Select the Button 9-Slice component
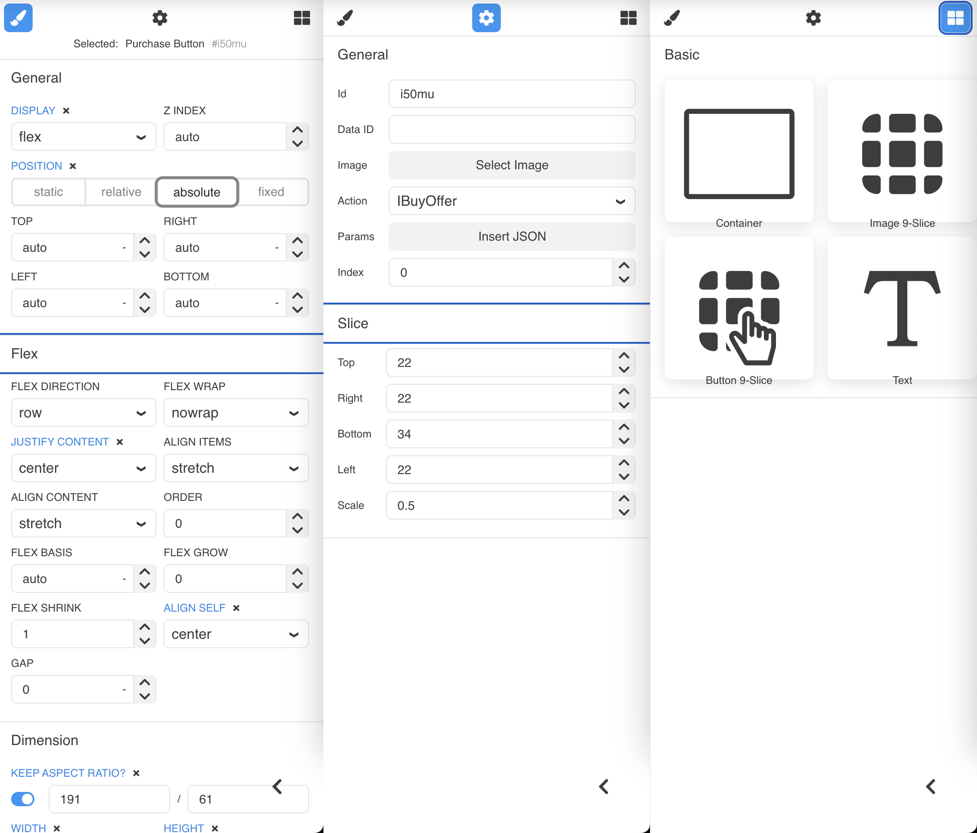Image resolution: width=977 pixels, height=833 pixels. point(738,308)
